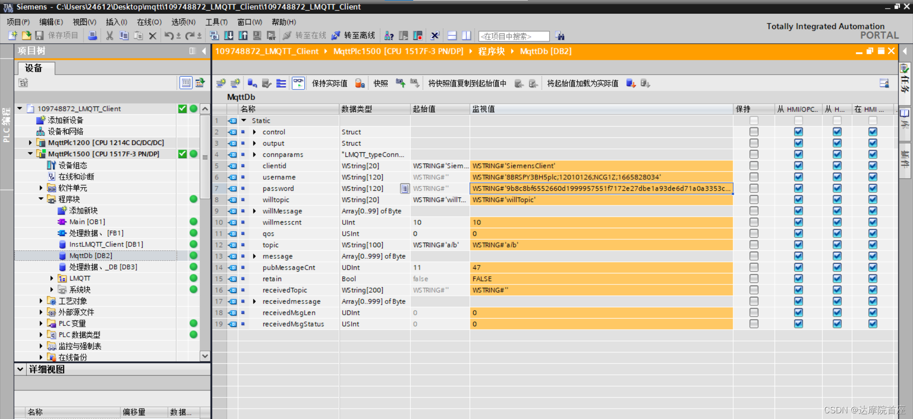Uncheck visible in HMI checkbox for retain
The width and height of the screenshot is (913, 419).
click(x=873, y=279)
